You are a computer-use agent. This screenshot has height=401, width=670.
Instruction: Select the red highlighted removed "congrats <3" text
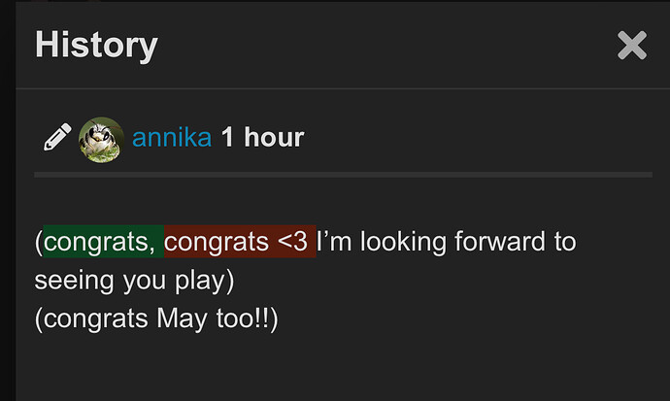[x=240, y=242]
